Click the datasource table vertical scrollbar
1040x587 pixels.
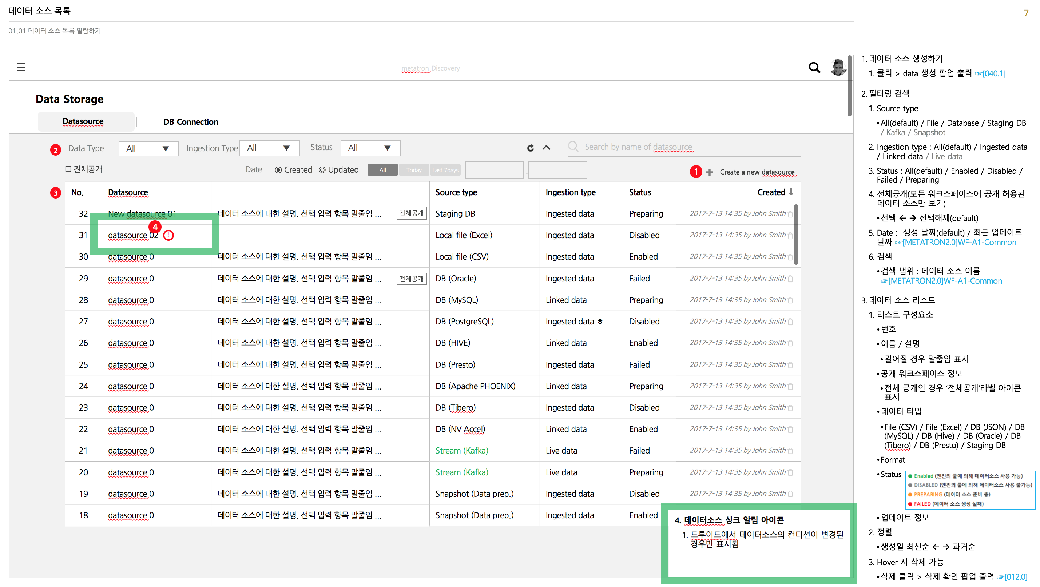(796, 235)
